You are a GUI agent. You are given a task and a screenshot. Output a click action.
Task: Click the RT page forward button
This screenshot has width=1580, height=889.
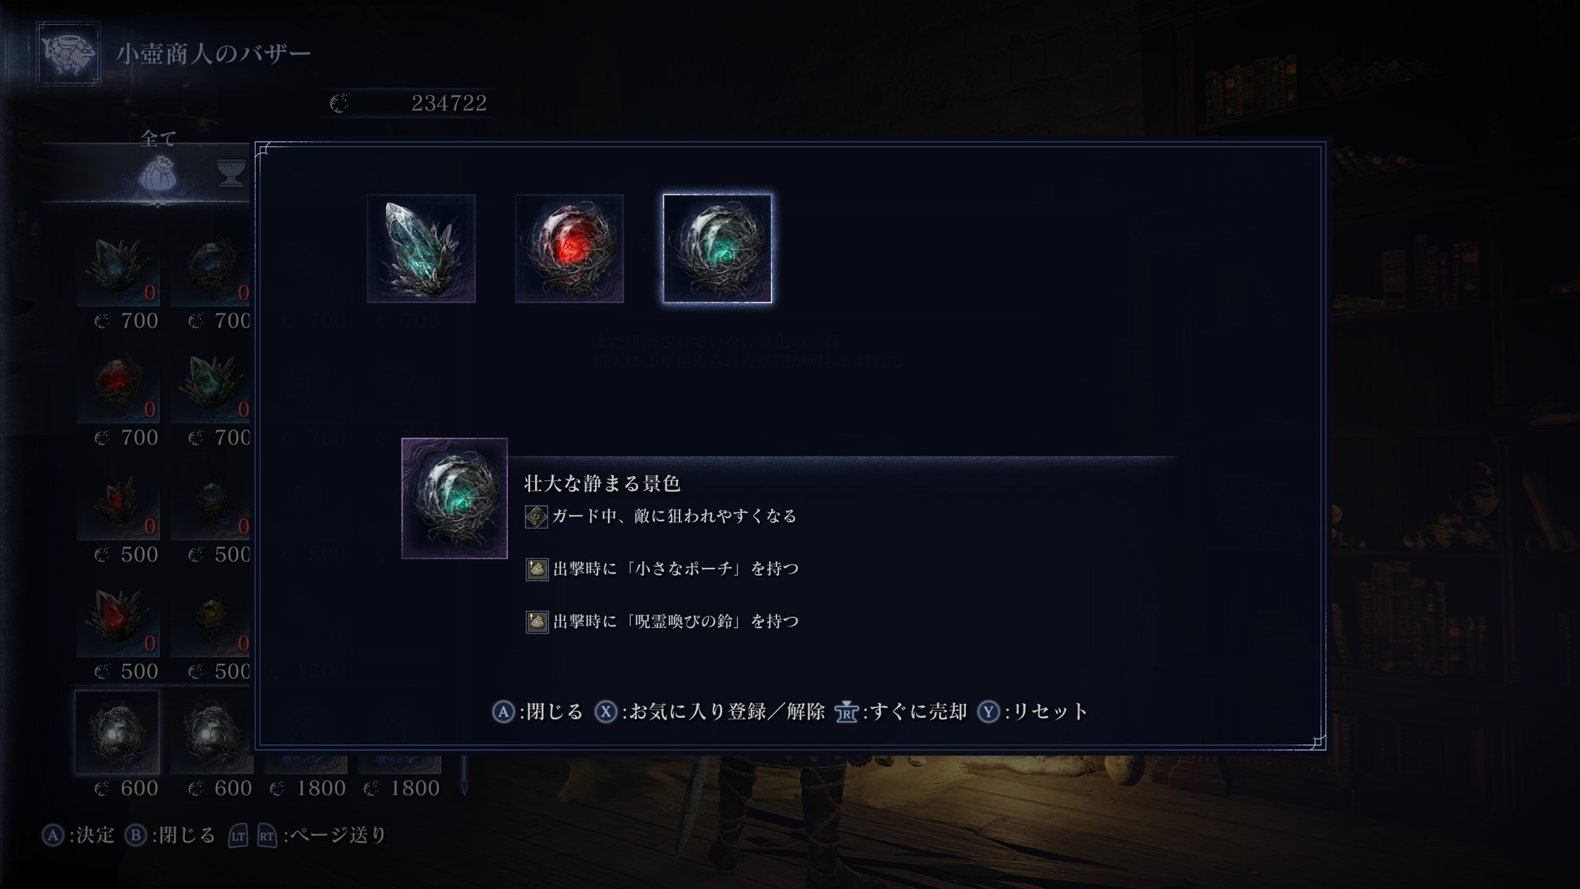pos(267,836)
